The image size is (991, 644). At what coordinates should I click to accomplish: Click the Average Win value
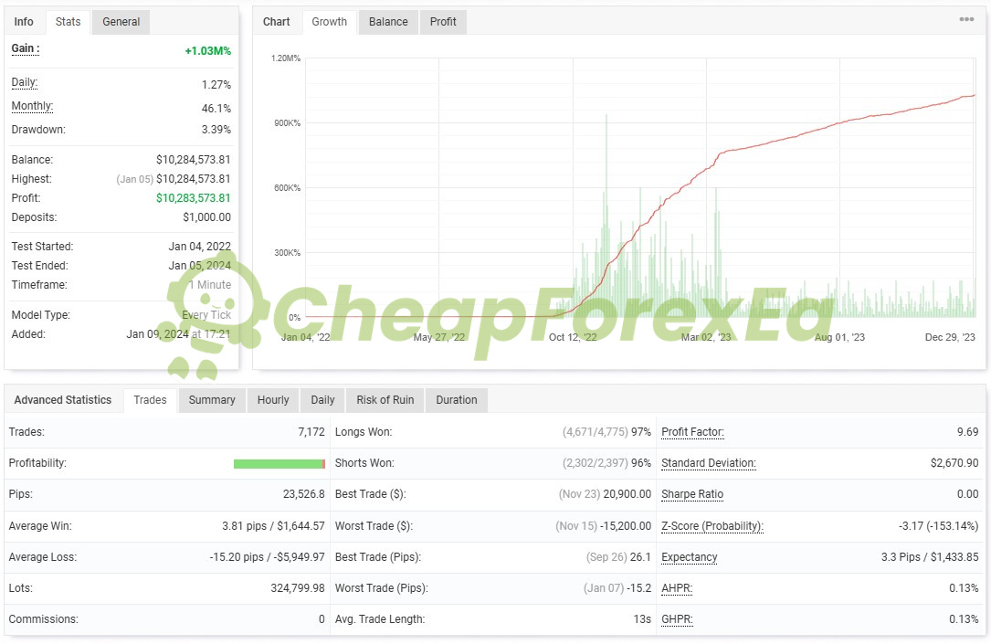(x=273, y=526)
